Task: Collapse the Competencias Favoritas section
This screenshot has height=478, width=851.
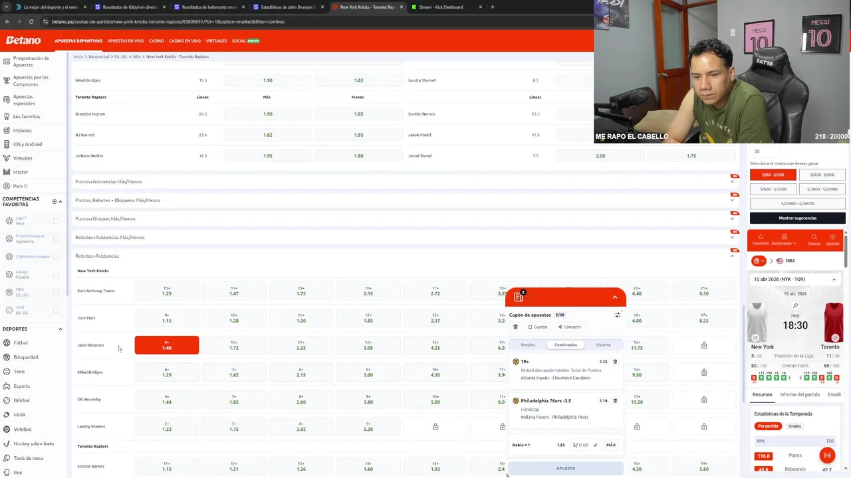Action: tap(61, 201)
